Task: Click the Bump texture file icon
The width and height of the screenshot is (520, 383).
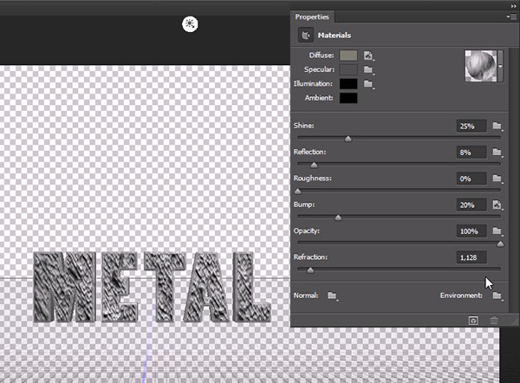Action: point(497,205)
